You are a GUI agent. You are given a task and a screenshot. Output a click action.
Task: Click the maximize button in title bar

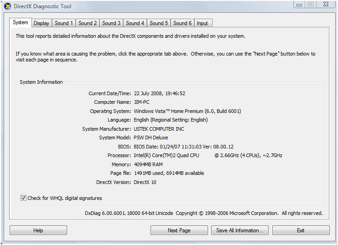coord(311,5)
